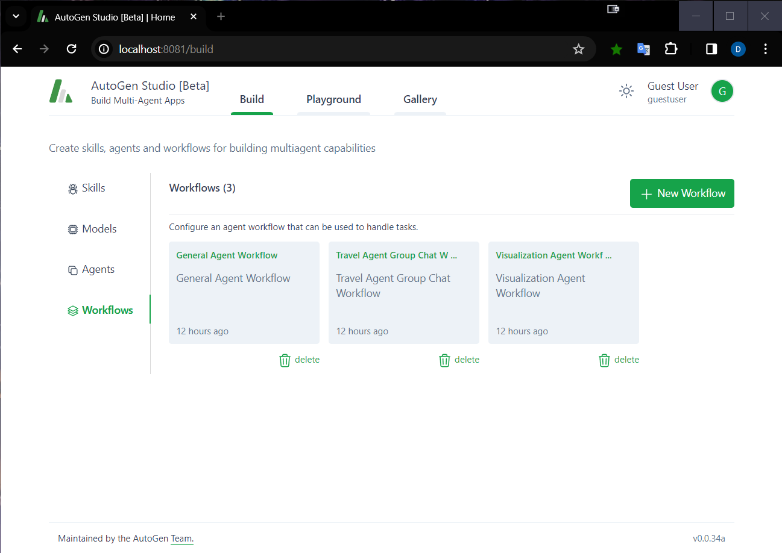Open the Models section via its icon
This screenshot has height=553, width=782.
click(72, 228)
